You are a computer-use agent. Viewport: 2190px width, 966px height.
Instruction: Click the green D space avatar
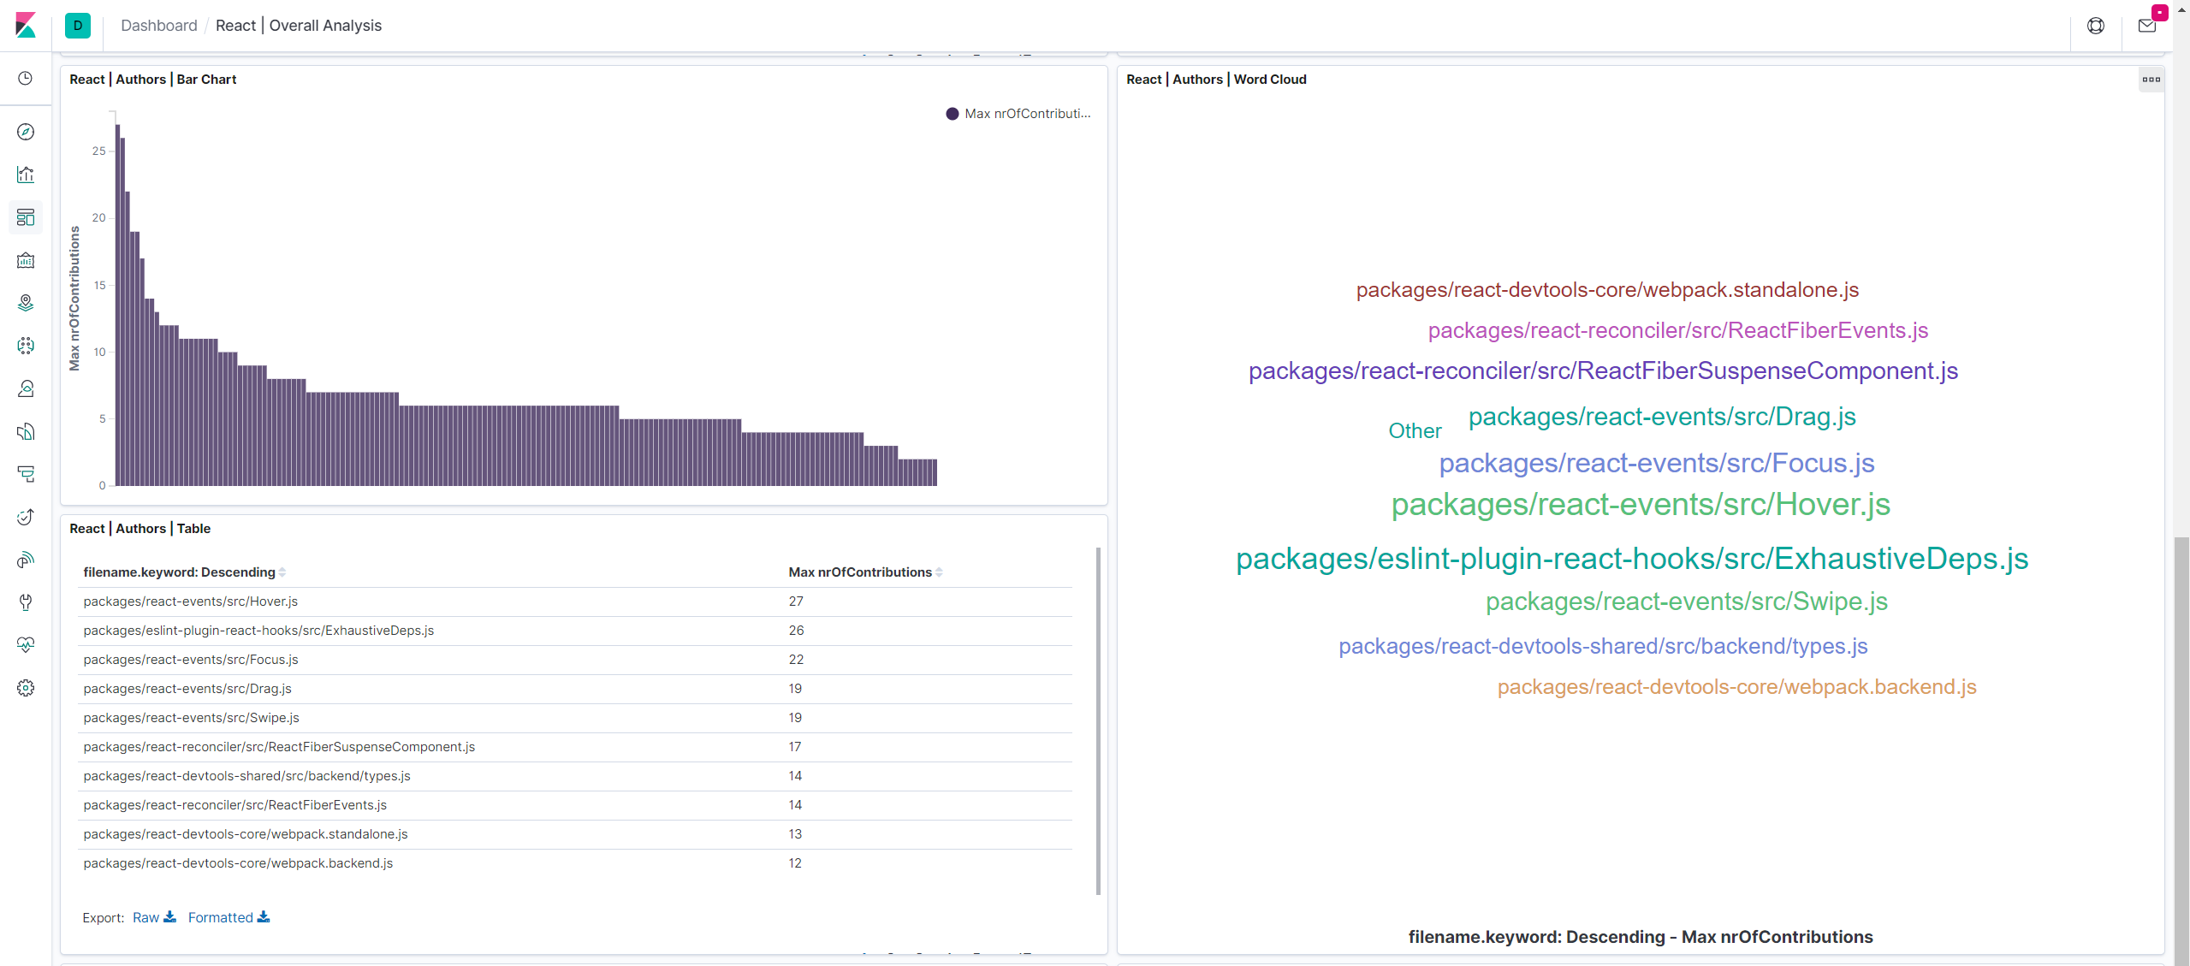78,26
